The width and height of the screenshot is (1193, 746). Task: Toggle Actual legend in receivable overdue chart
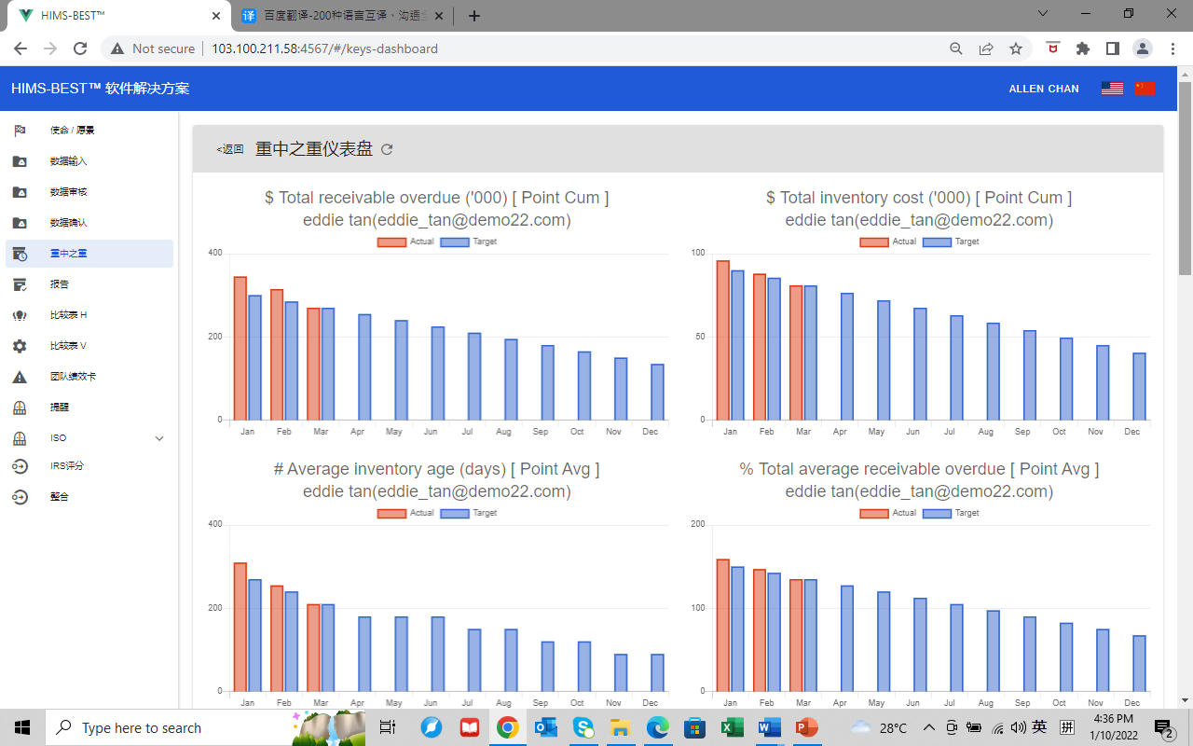(x=405, y=242)
